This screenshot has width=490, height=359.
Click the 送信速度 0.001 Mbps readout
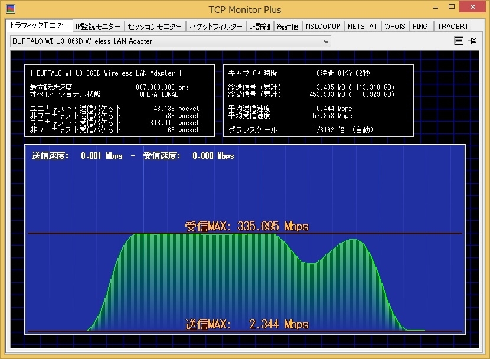[x=77, y=156]
